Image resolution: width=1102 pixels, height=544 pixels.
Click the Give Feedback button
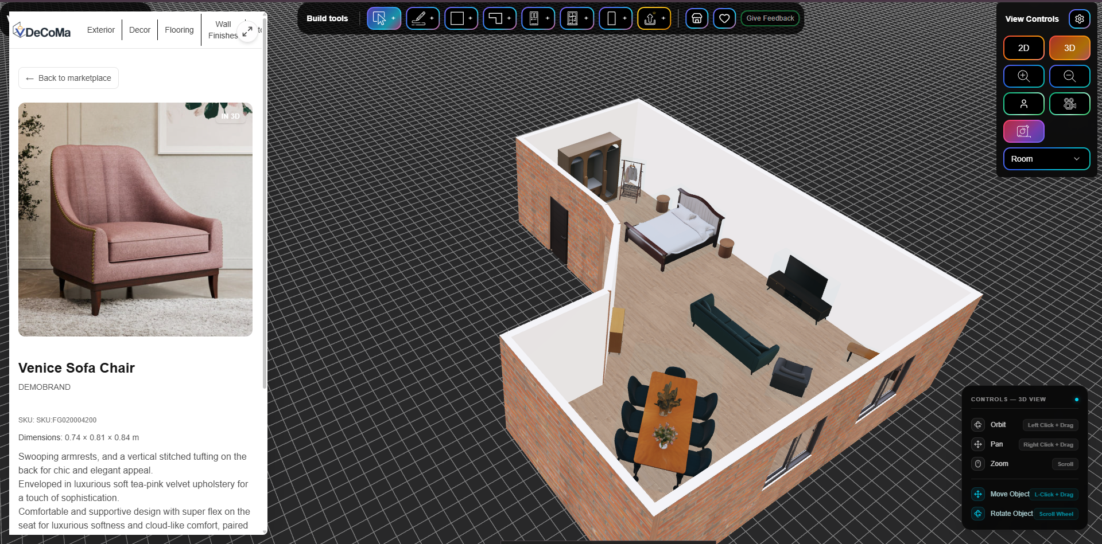(x=770, y=18)
